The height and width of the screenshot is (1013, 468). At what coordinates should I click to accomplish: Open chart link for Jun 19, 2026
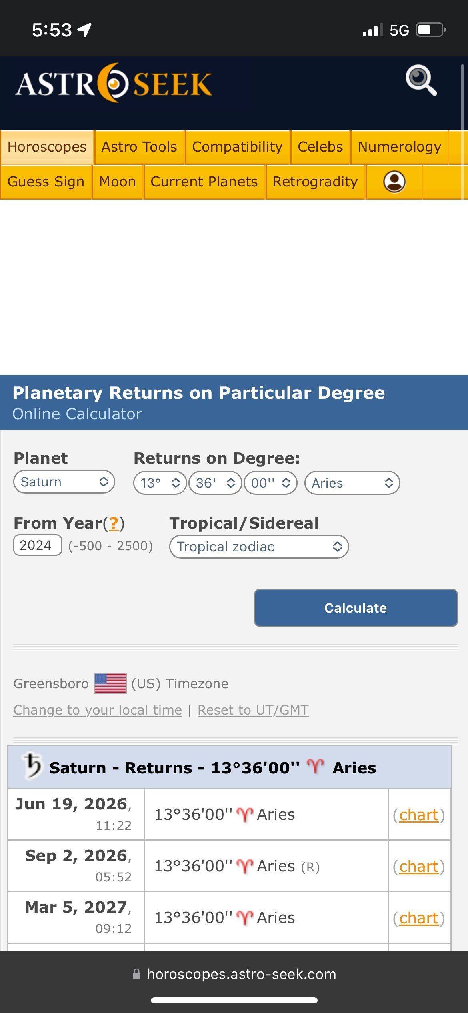coord(419,815)
